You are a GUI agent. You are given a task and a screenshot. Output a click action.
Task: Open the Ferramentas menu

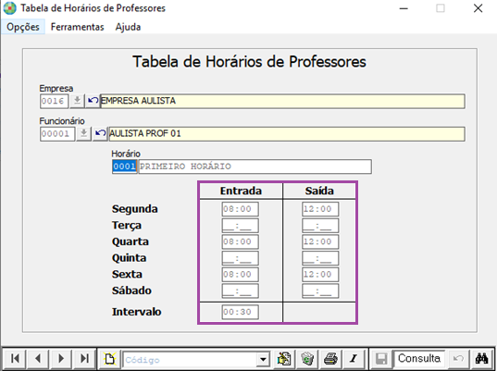(78, 27)
